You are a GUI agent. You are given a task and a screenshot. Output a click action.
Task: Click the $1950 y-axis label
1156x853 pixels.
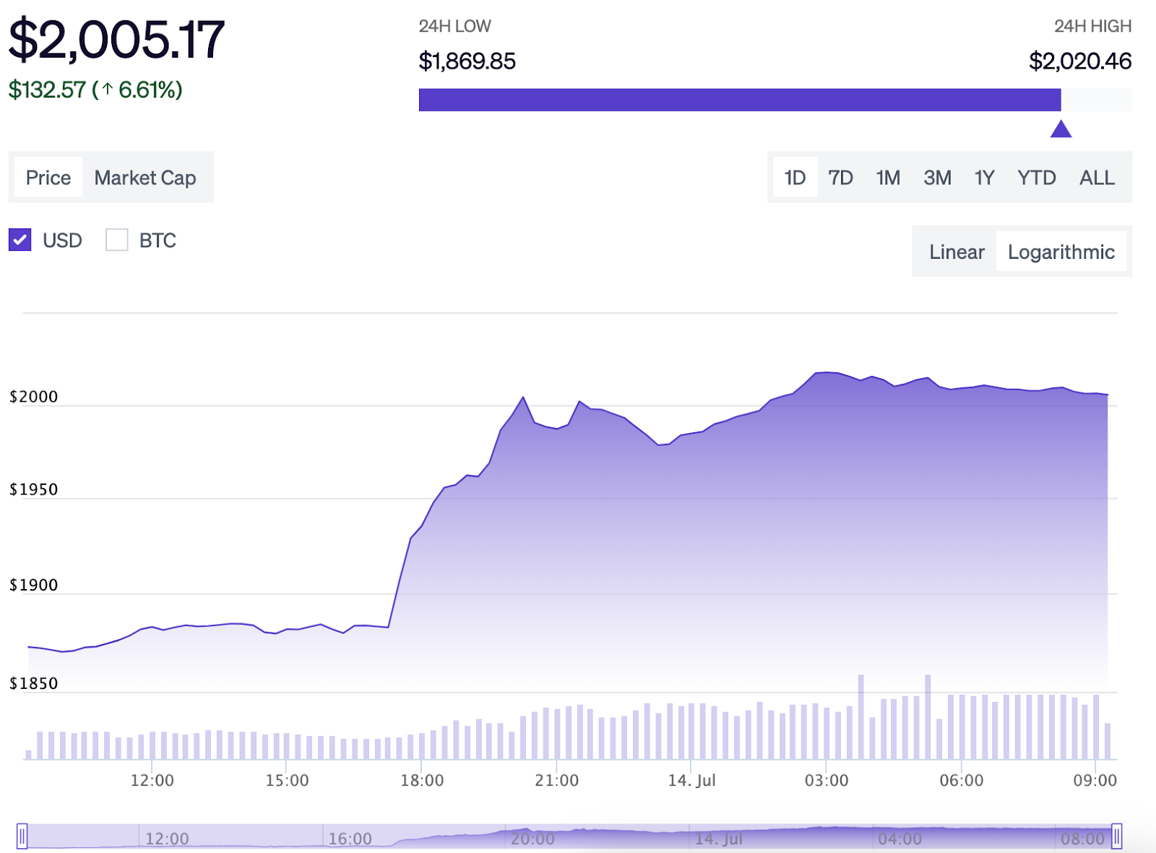pos(33,489)
